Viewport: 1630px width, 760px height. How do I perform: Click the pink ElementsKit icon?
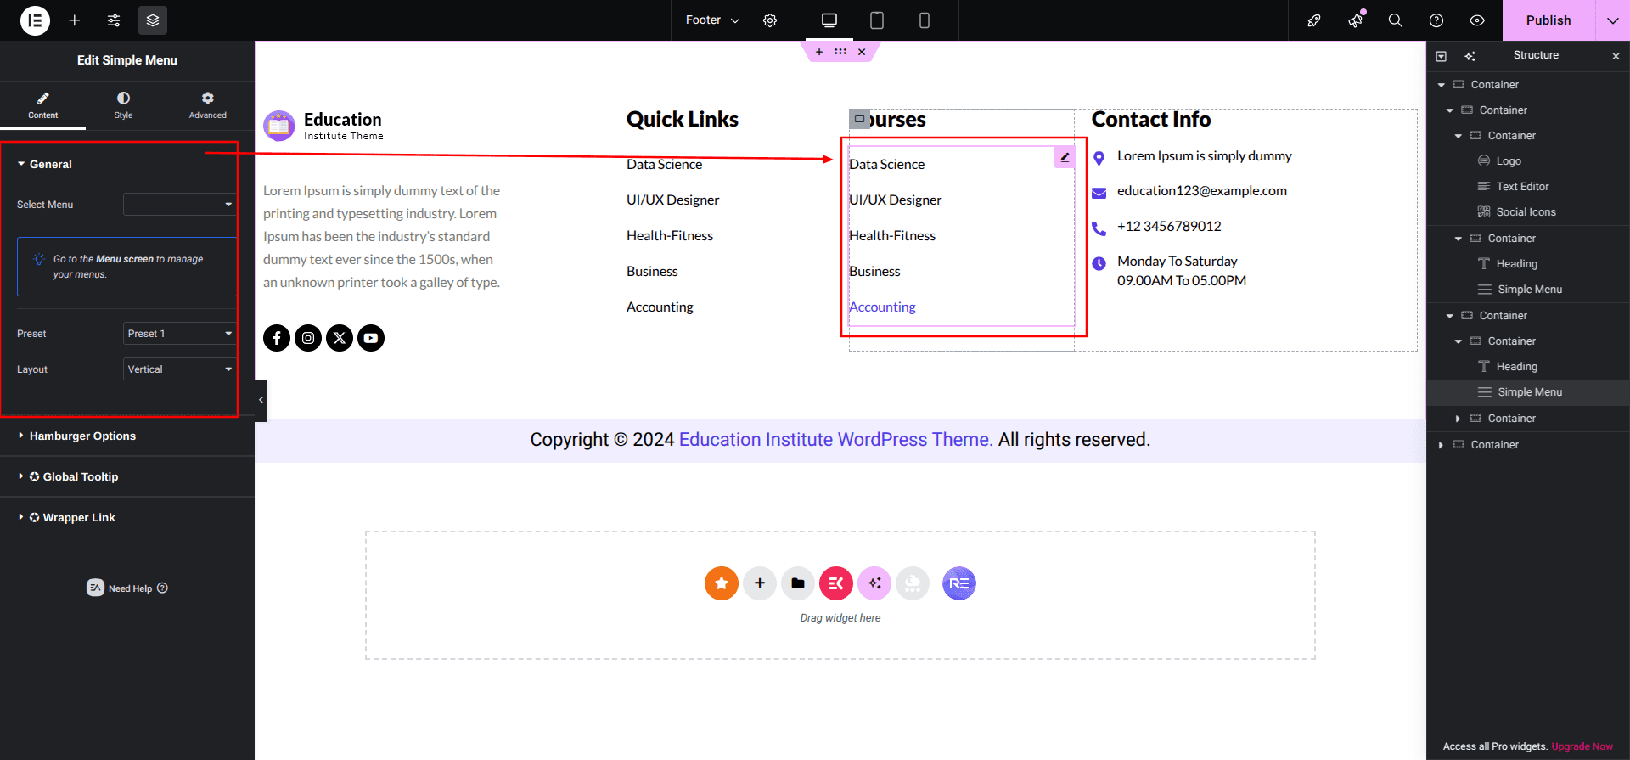836,583
